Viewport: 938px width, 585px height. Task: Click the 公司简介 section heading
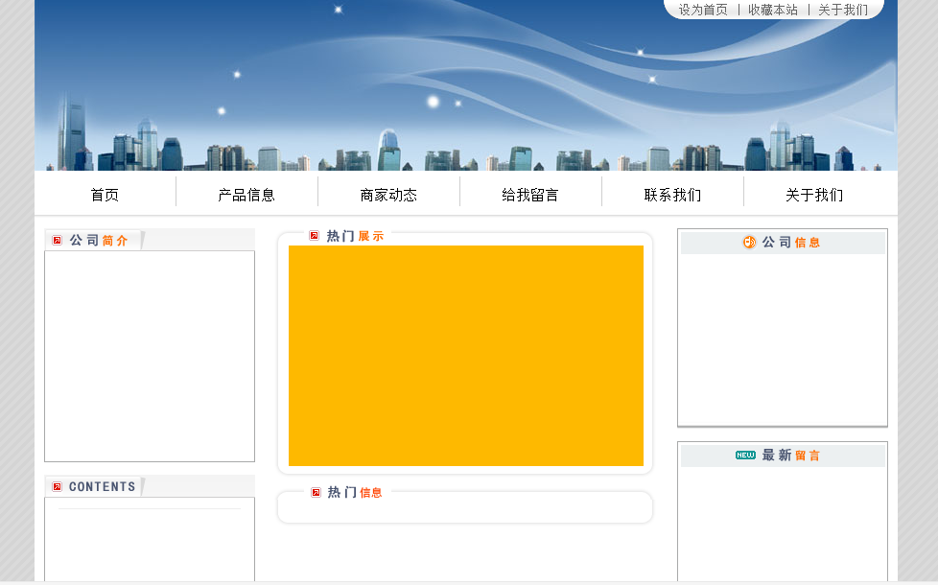point(99,241)
